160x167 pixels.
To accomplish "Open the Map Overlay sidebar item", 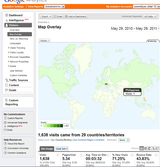I will click(x=20, y=34).
